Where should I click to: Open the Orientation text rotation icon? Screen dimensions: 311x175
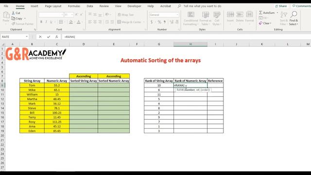tap(107, 15)
